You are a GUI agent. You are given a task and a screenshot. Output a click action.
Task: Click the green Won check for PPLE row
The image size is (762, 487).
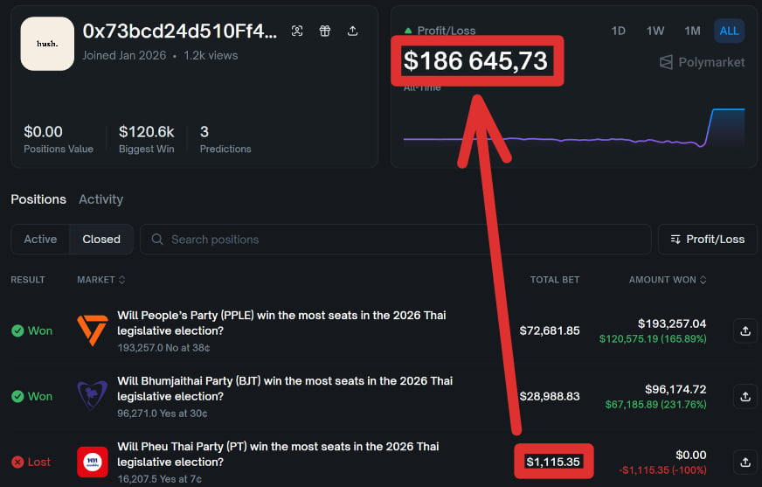17,331
